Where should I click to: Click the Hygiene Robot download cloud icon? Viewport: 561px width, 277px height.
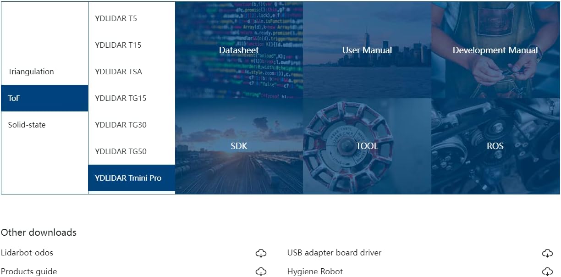547,272
